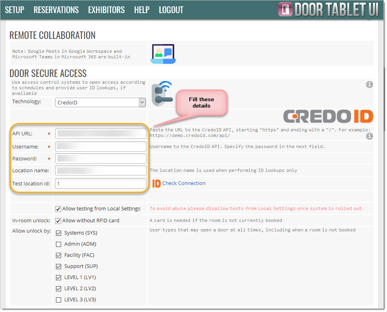This screenshot has width=387, height=312.
Task: Uncheck Support (SUP) unlock option
Action: [x=58, y=266]
